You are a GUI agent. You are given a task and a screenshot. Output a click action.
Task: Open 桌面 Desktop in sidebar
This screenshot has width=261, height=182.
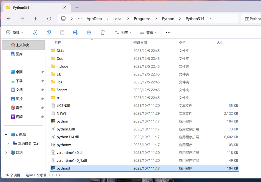click(x=23, y=72)
